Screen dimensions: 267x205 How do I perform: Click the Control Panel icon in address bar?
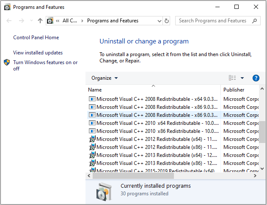(x=50, y=21)
